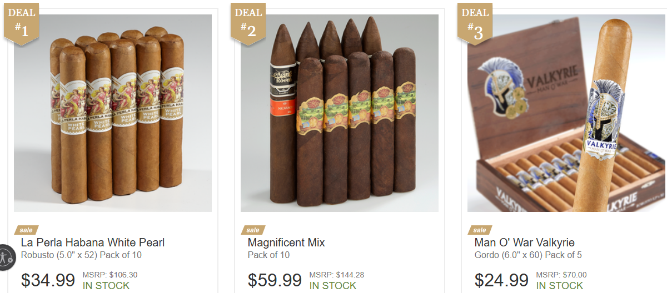The image size is (667, 293).
Task: Click the $34.99 price
Action: point(48,280)
